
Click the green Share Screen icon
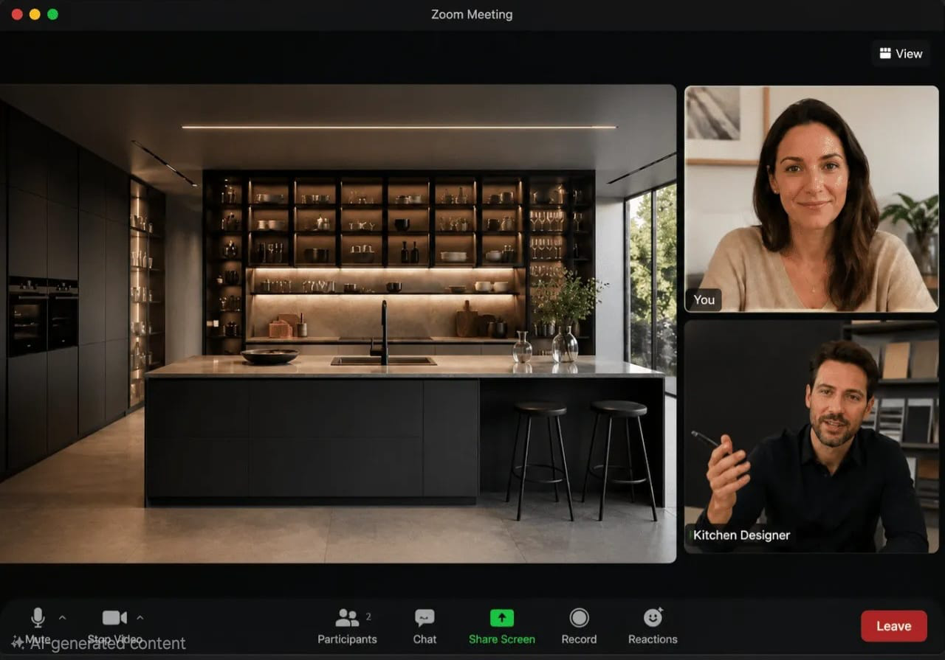pos(502,618)
